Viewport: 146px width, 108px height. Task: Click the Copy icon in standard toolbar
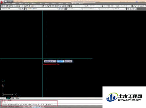coord(25,6)
